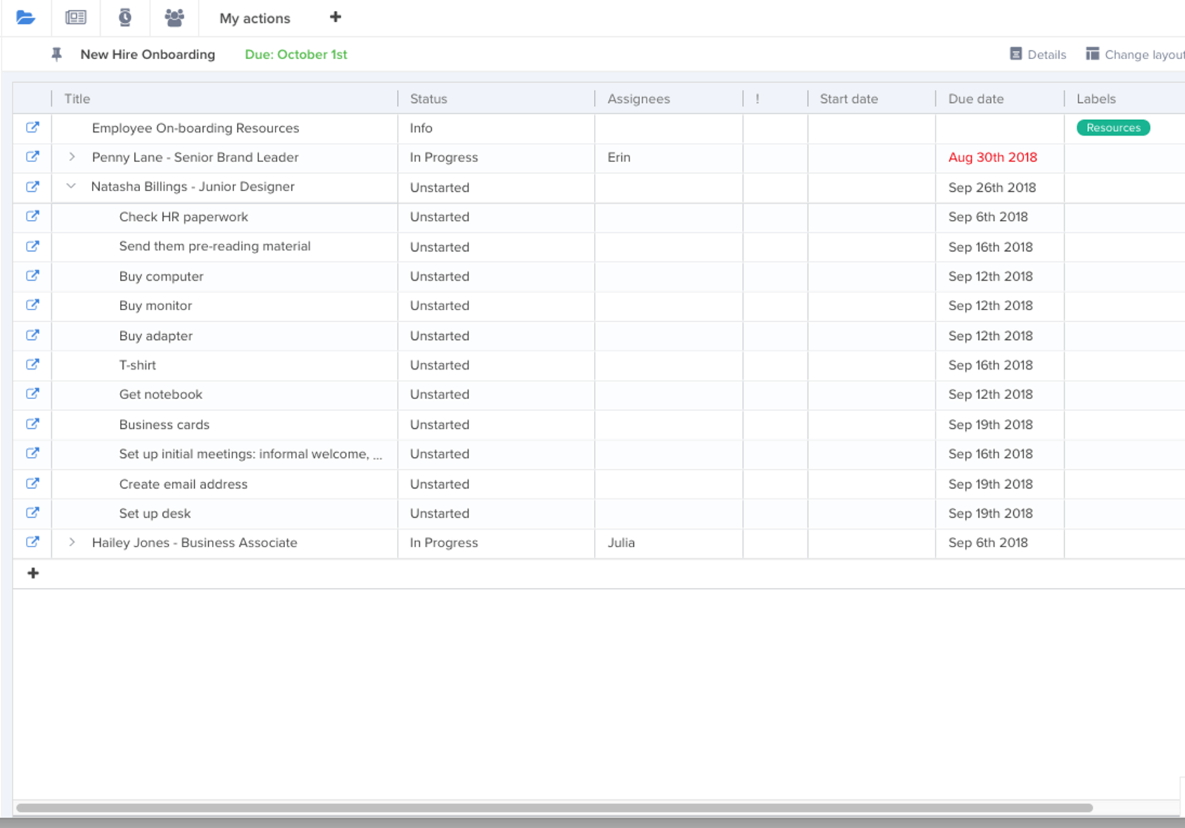The width and height of the screenshot is (1185, 828).
Task: Open Hailey Jones row via link icon
Action: pyautogui.click(x=33, y=542)
